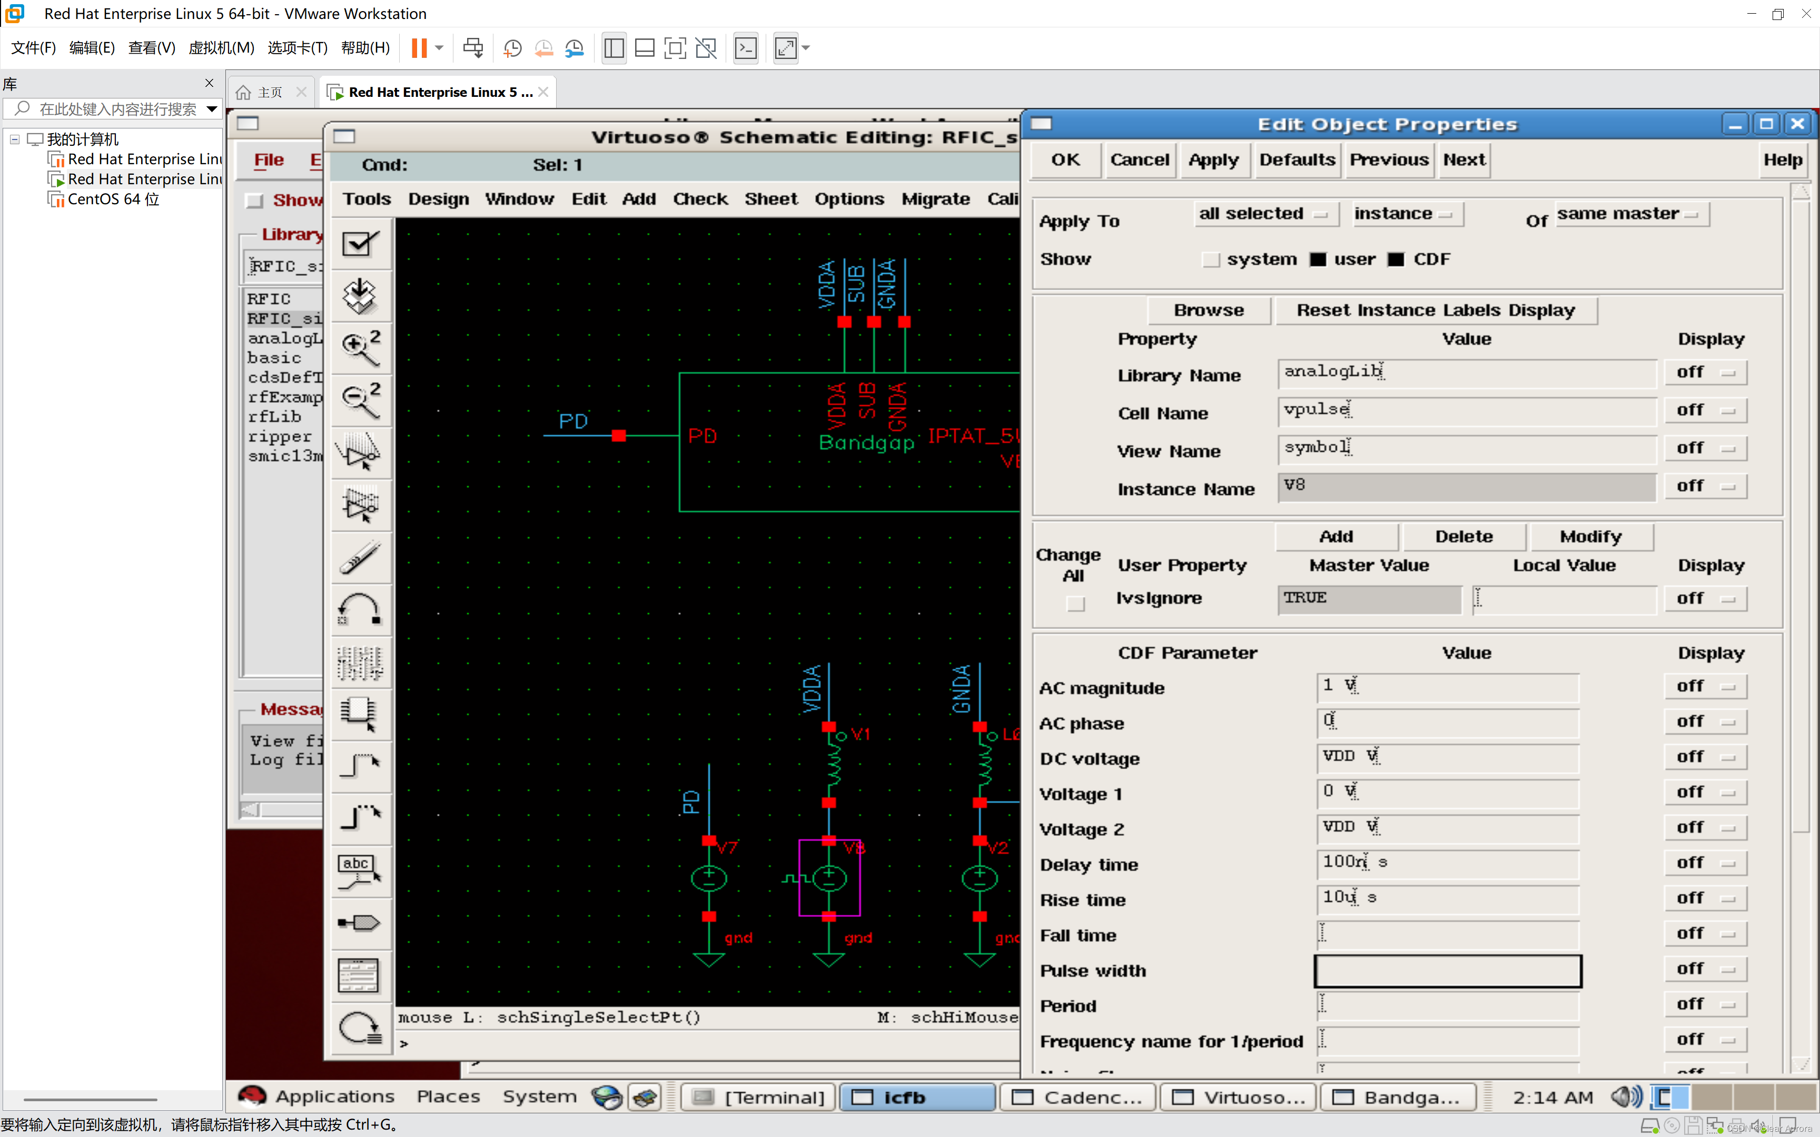The image size is (1820, 1137).
Task: Check the IvsIgnore Change All checkbox
Action: pyautogui.click(x=1075, y=603)
